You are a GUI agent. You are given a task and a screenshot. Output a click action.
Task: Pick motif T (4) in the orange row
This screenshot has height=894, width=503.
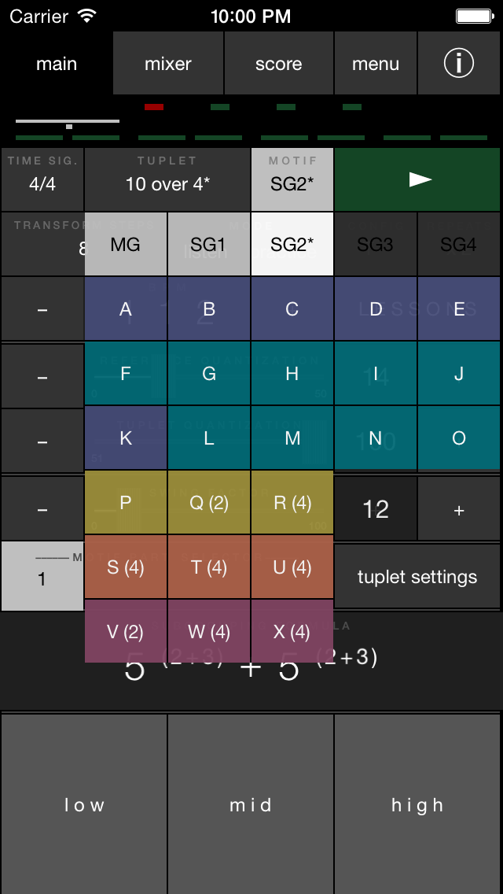[209, 567]
